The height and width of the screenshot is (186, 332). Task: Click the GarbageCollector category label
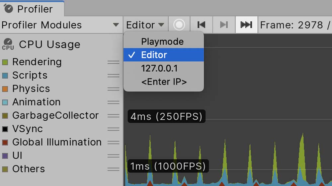[x=55, y=115]
